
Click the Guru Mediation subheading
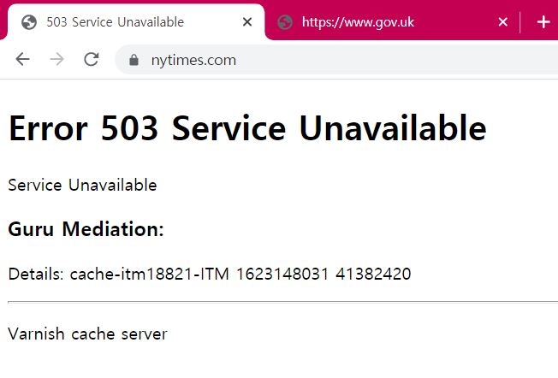[x=86, y=229]
